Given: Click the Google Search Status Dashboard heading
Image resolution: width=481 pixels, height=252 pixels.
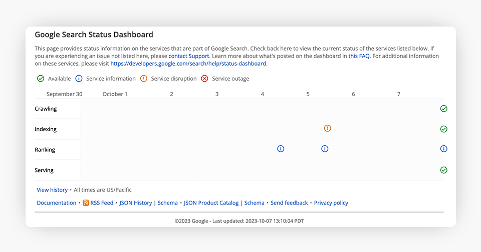Looking at the screenshot, I should (94, 35).
